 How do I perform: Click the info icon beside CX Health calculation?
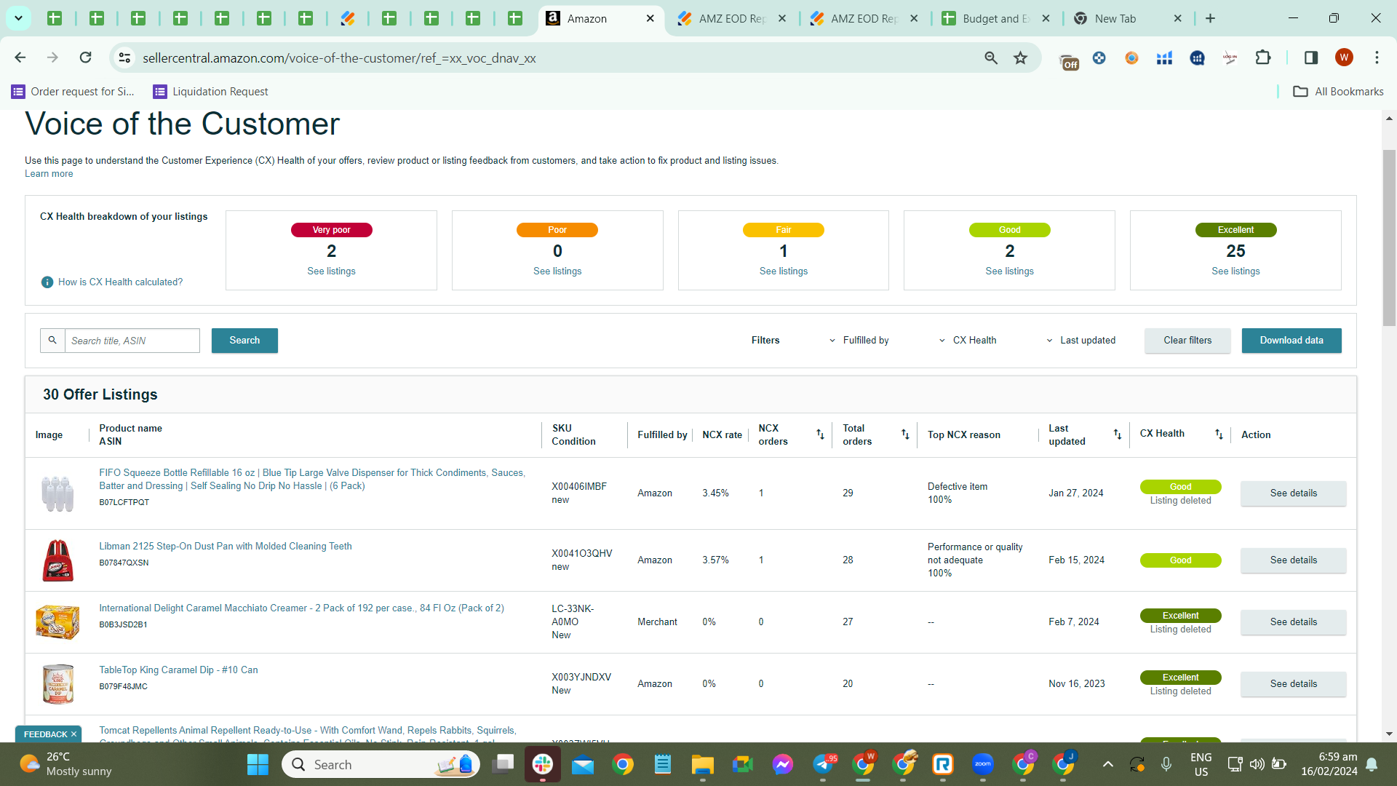[x=47, y=282]
